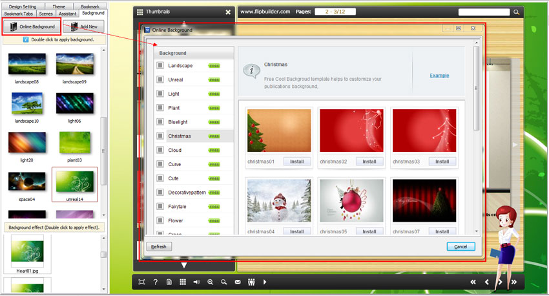Check the Fairytale category box
Screen dimensions: 549x296
point(160,206)
